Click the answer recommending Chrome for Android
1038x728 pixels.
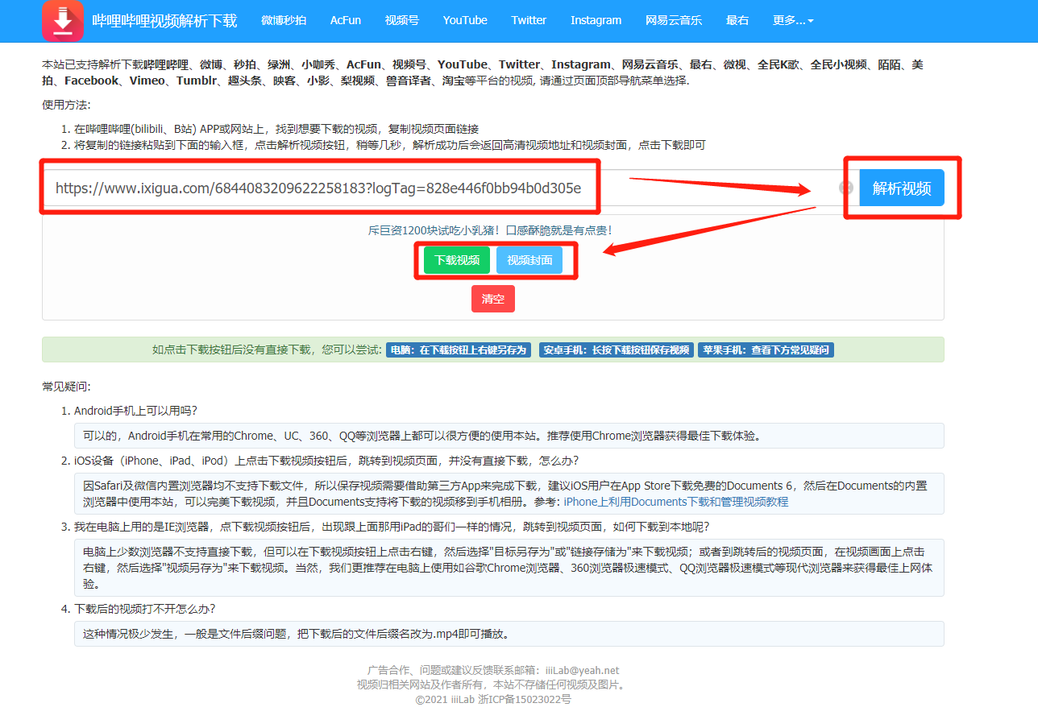coord(509,436)
